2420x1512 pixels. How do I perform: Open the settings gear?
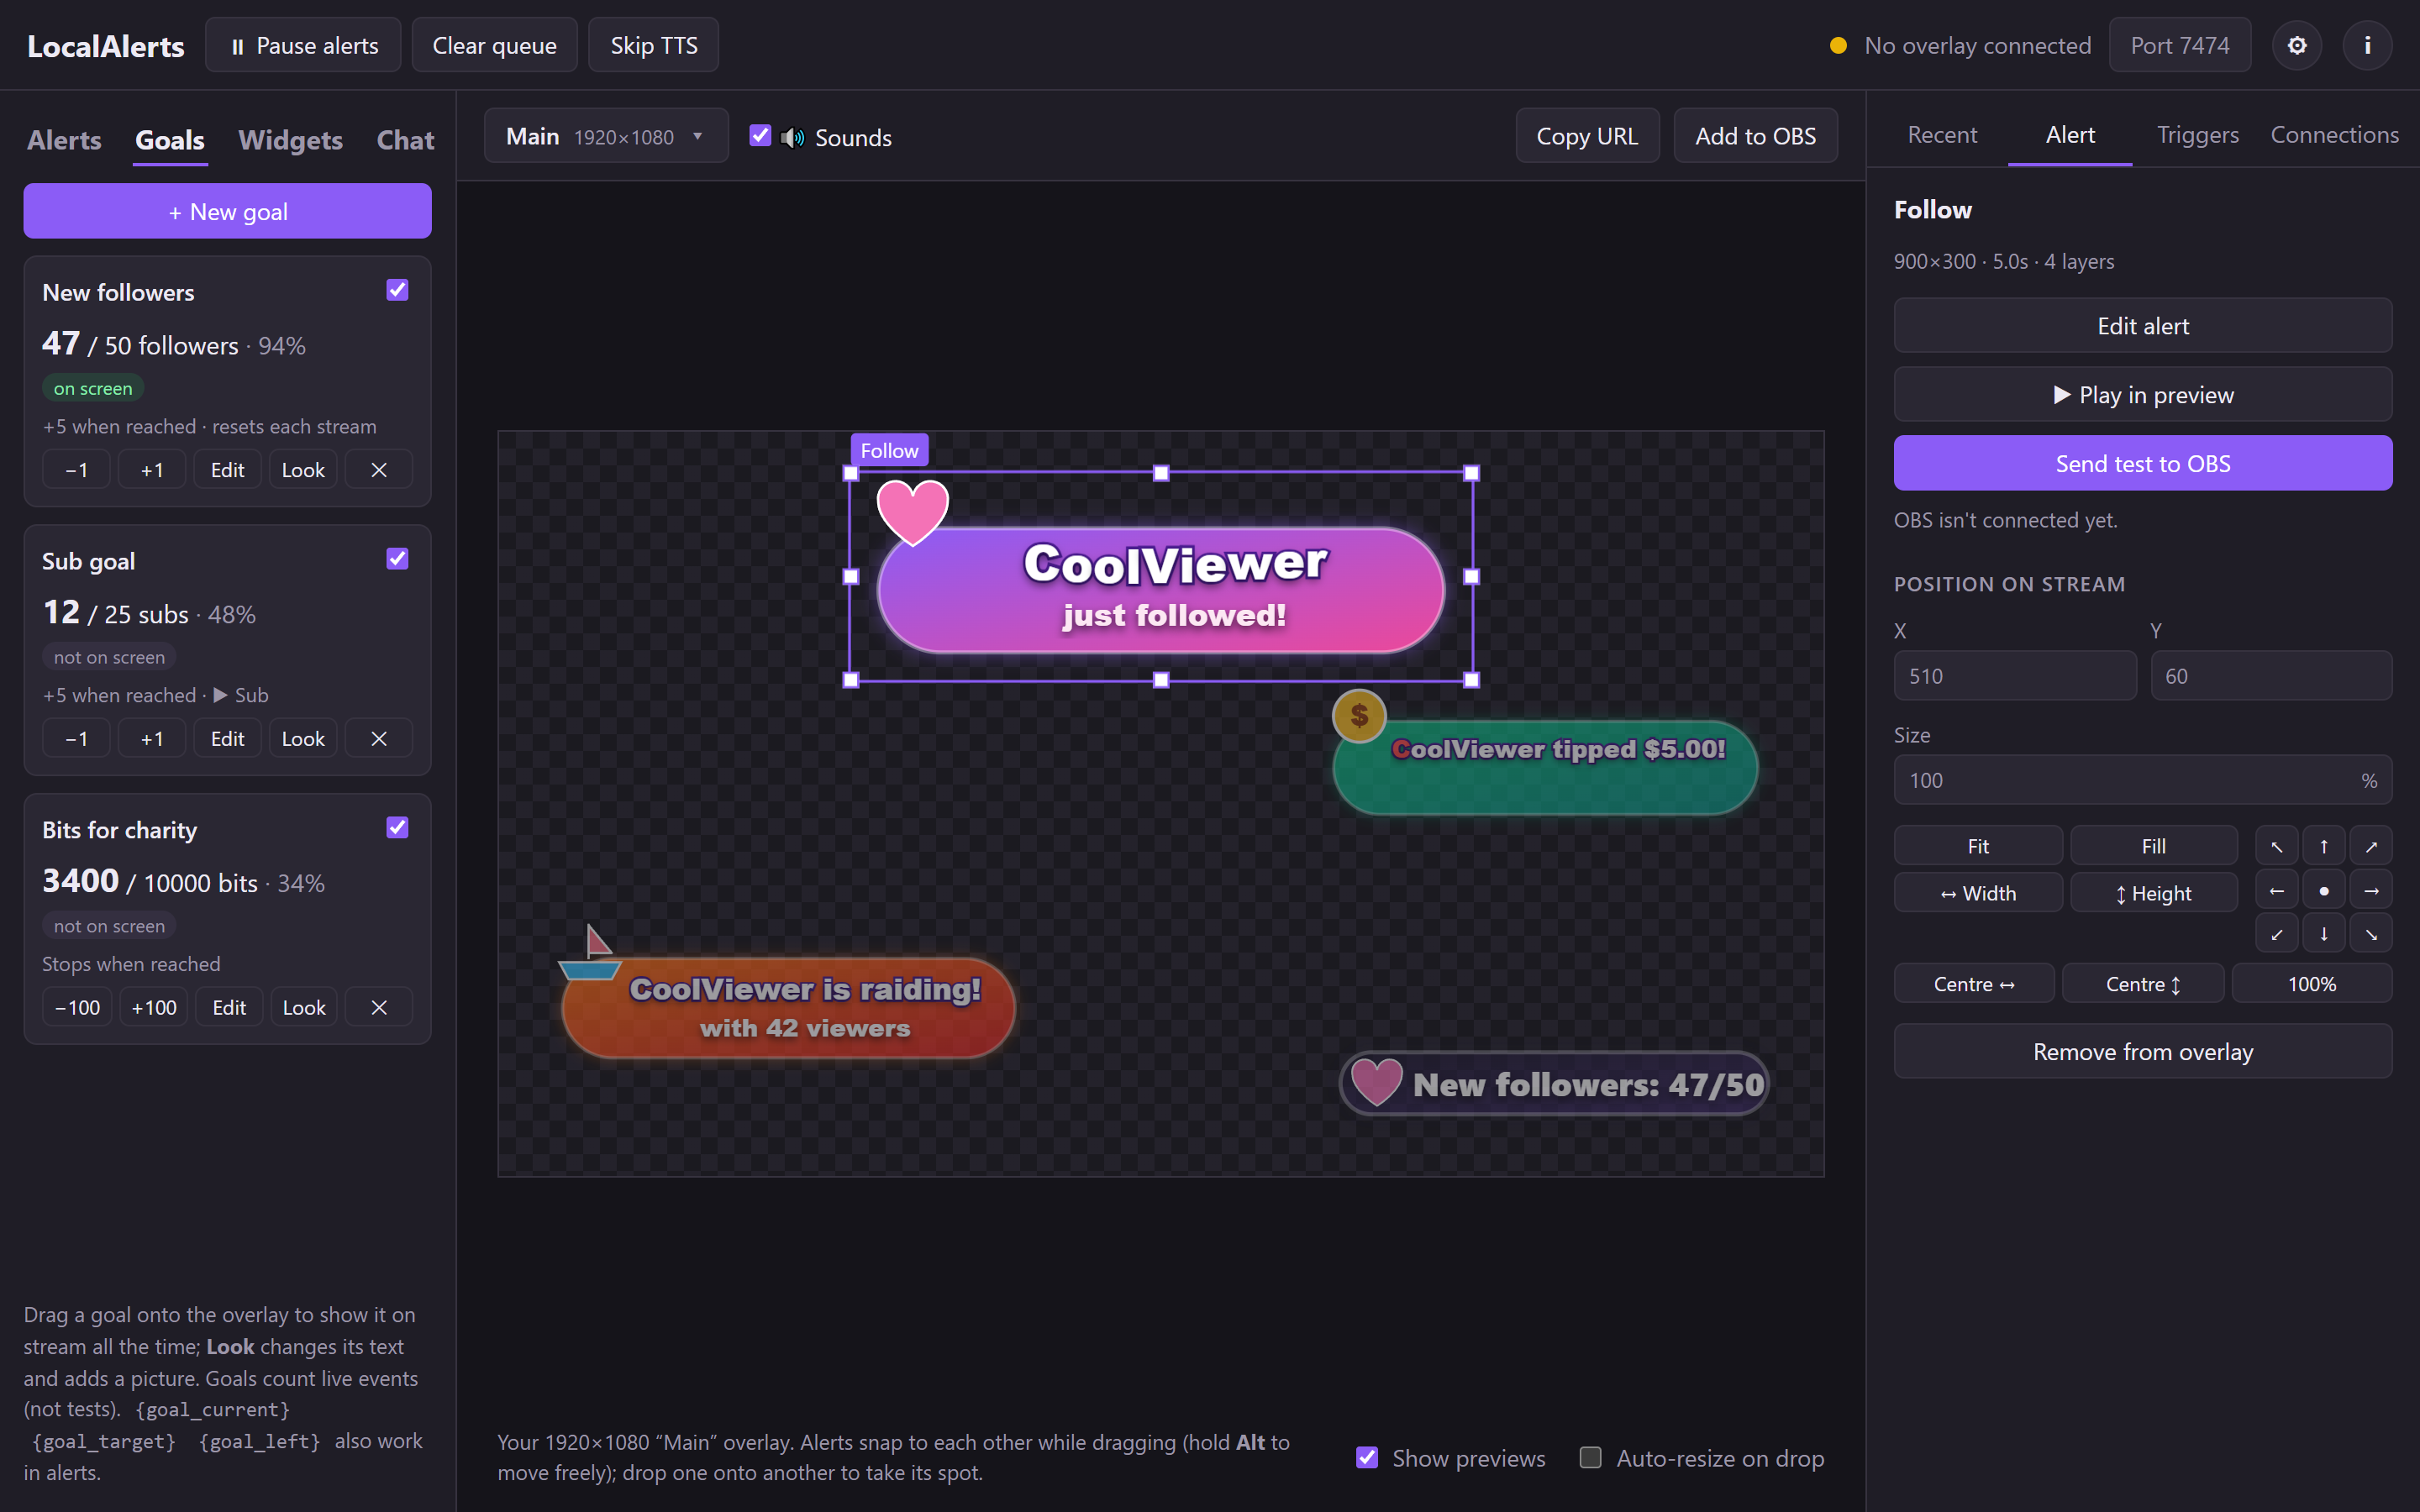(2296, 45)
